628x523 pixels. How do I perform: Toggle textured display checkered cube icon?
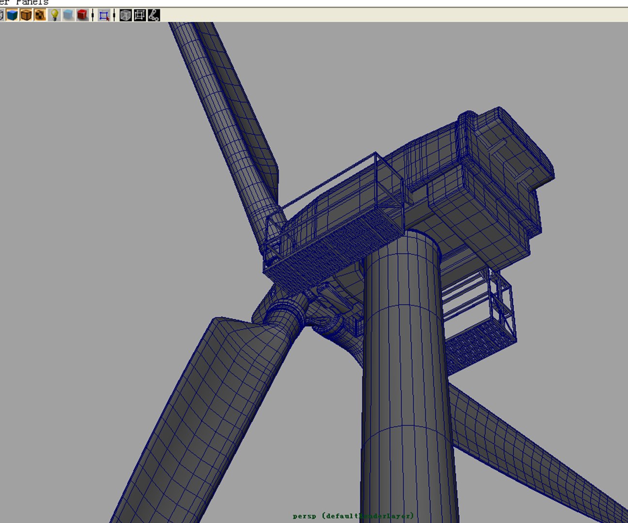coord(40,15)
